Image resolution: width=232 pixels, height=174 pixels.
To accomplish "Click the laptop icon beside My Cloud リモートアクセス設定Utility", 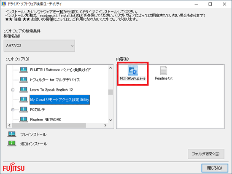I will pos(24,99).
